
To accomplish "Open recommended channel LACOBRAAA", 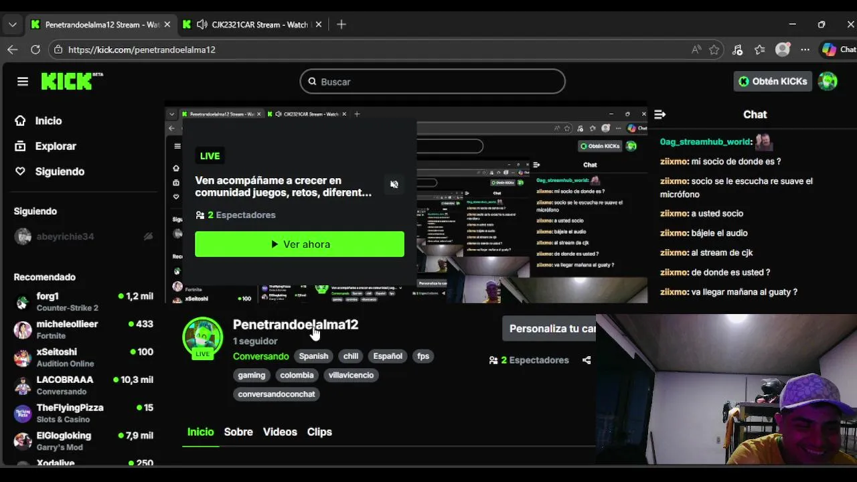I will tap(84, 385).
